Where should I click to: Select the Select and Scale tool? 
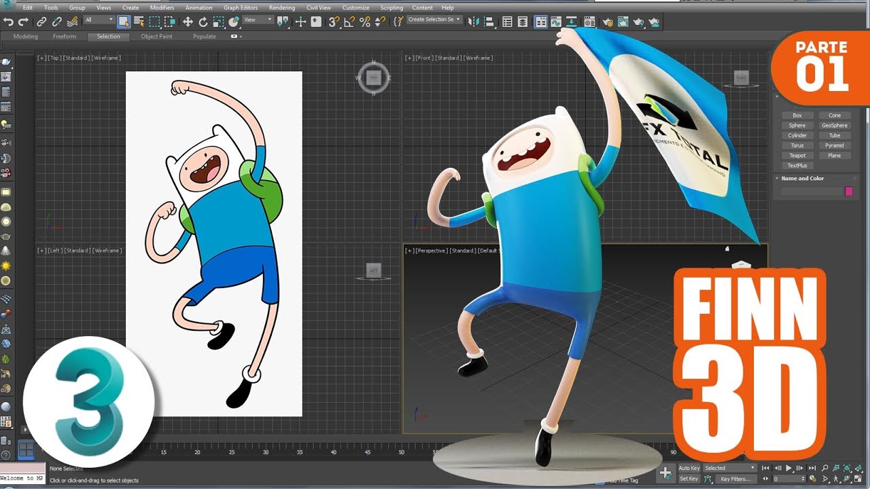tap(219, 22)
